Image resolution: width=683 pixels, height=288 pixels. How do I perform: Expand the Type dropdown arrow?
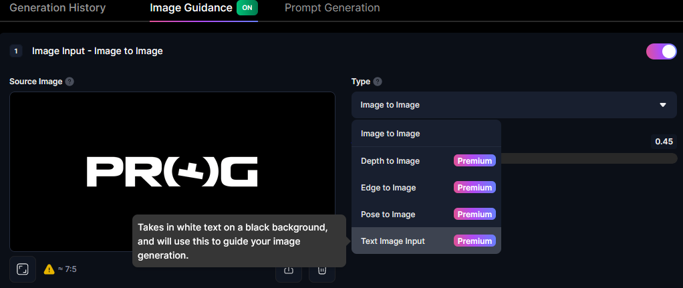pos(663,105)
